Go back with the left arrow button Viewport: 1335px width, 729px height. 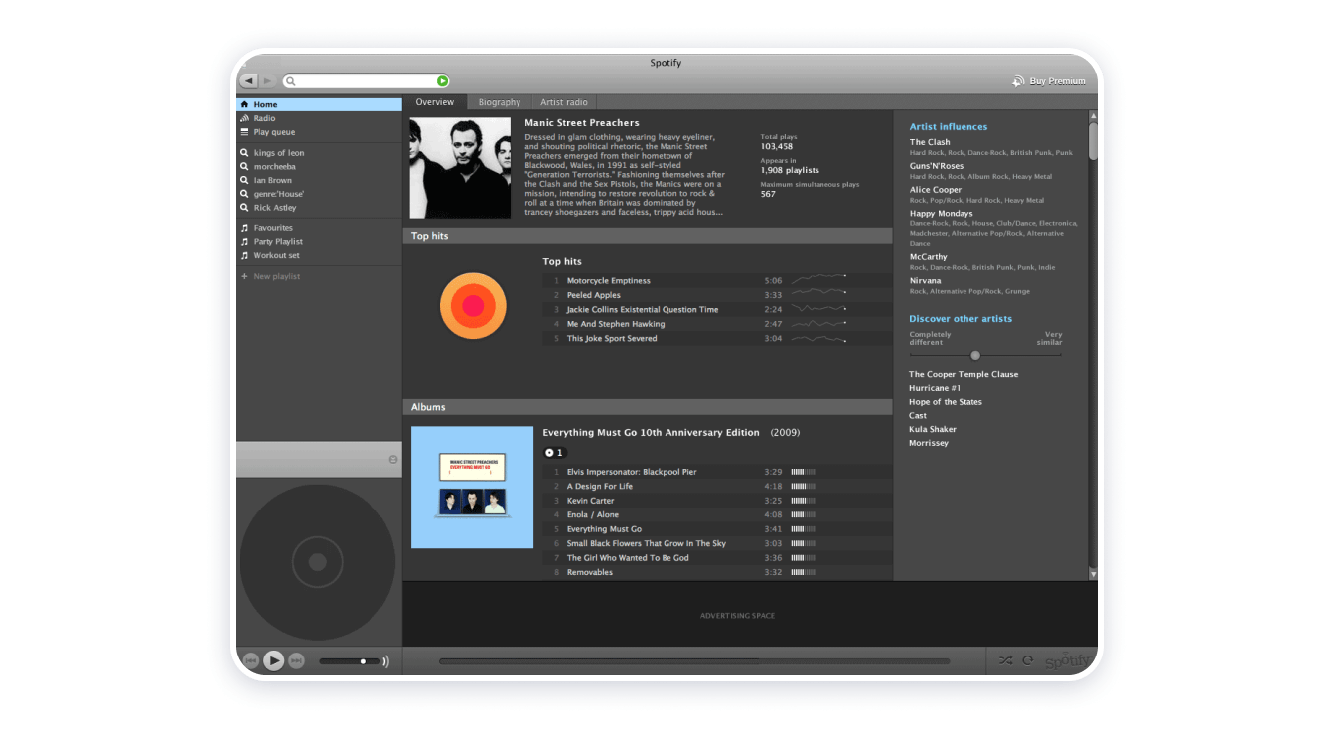coord(249,80)
